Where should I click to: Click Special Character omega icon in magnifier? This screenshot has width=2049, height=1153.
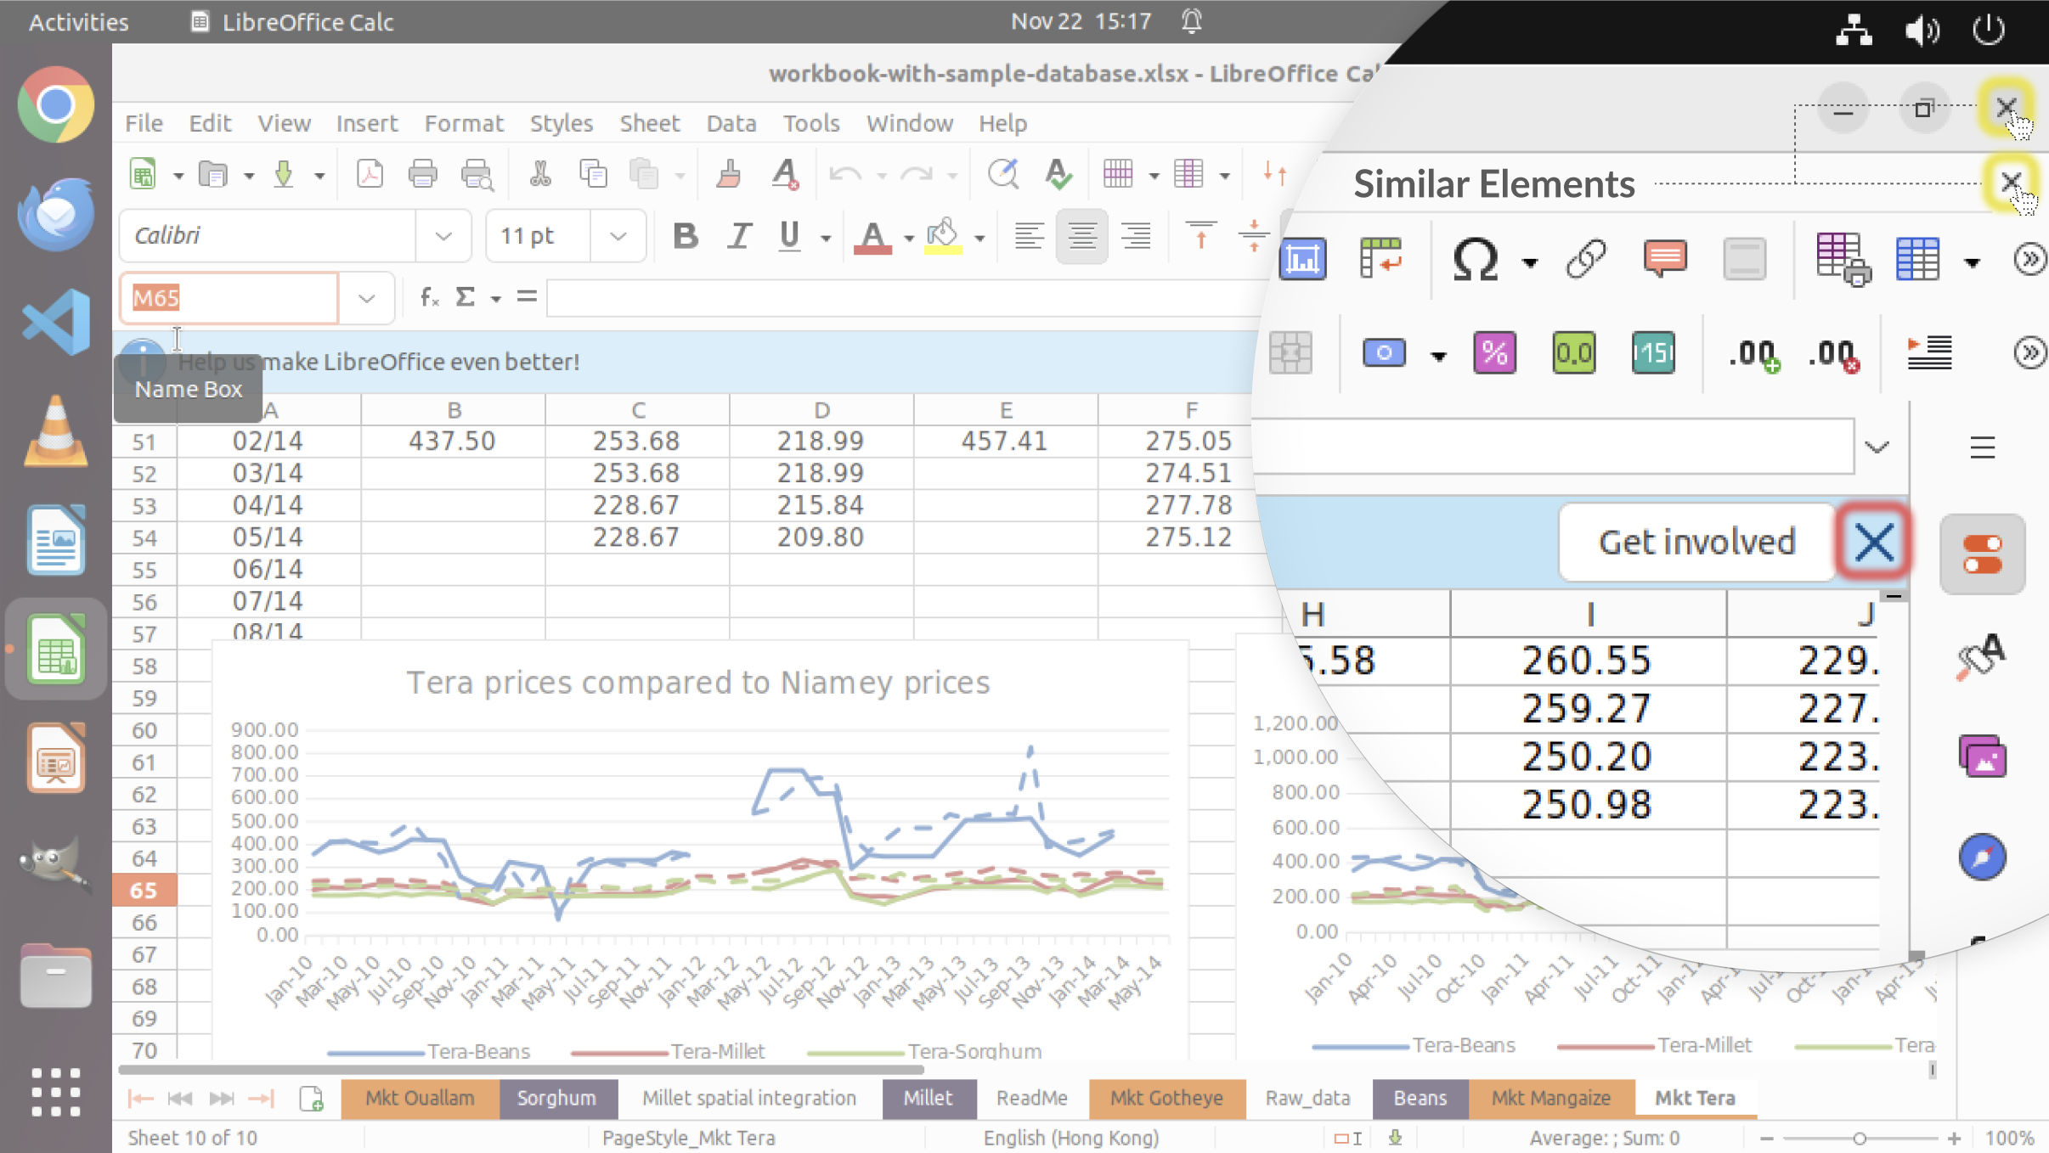point(1475,260)
